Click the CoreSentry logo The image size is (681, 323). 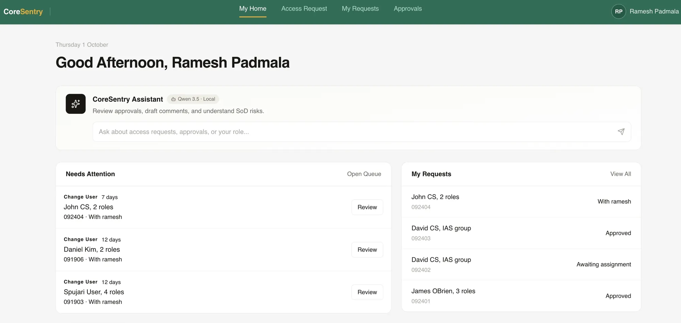tap(23, 12)
